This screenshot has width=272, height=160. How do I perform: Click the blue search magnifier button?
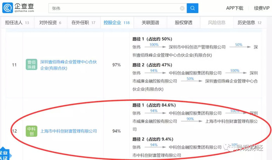tap(192, 8)
